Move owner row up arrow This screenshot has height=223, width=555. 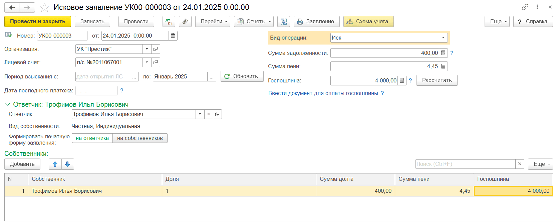pyautogui.click(x=55, y=164)
